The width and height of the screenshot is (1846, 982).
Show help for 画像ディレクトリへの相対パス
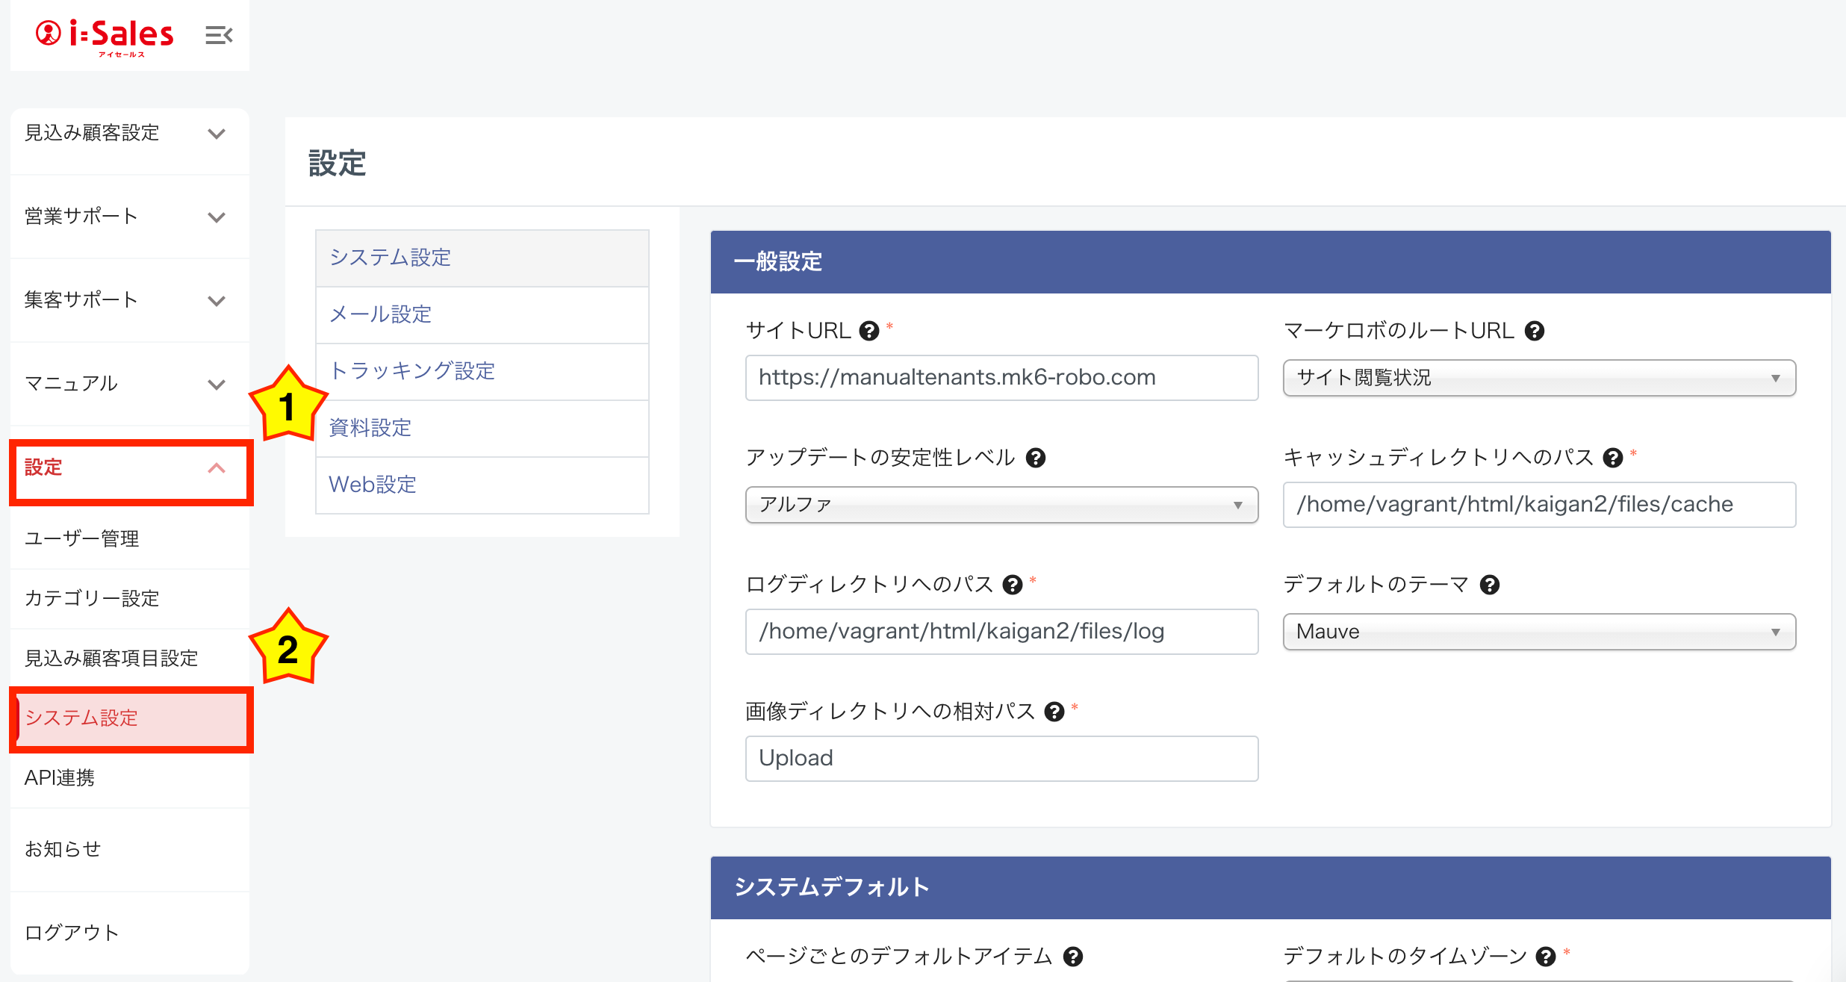(x=1054, y=712)
